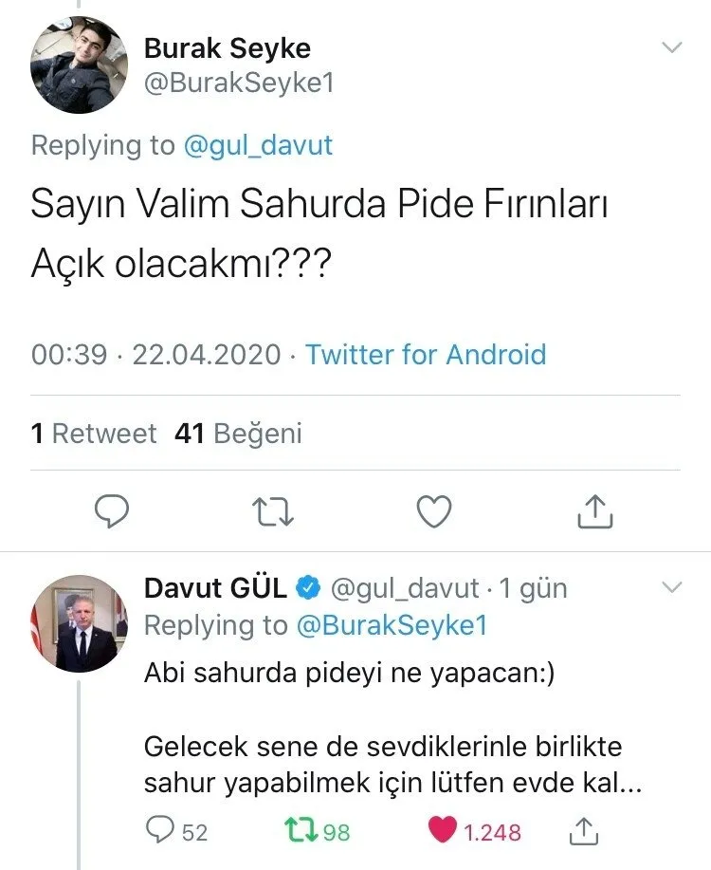711x870 pixels.
Task: Retweet Burak Seyke's pide question
Action: point(274,512)
